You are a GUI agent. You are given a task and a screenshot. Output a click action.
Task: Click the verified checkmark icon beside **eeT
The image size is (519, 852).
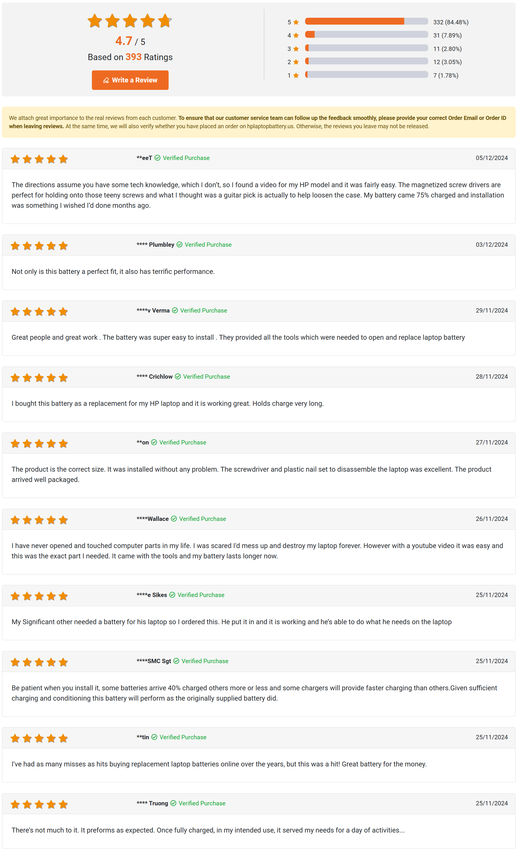click(157, 158)
